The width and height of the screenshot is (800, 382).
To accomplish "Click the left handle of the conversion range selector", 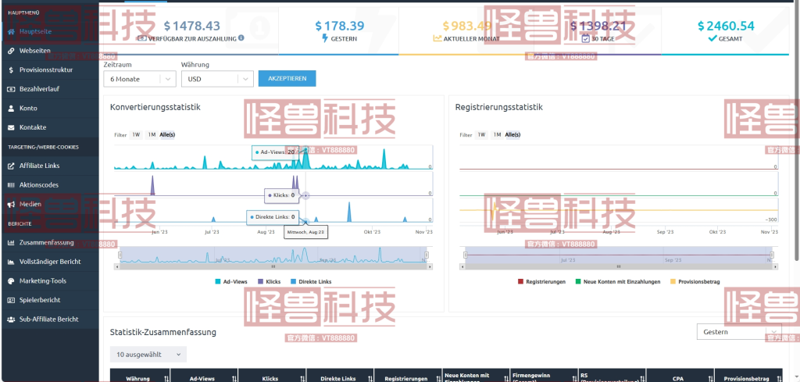I will coord(120,255).
